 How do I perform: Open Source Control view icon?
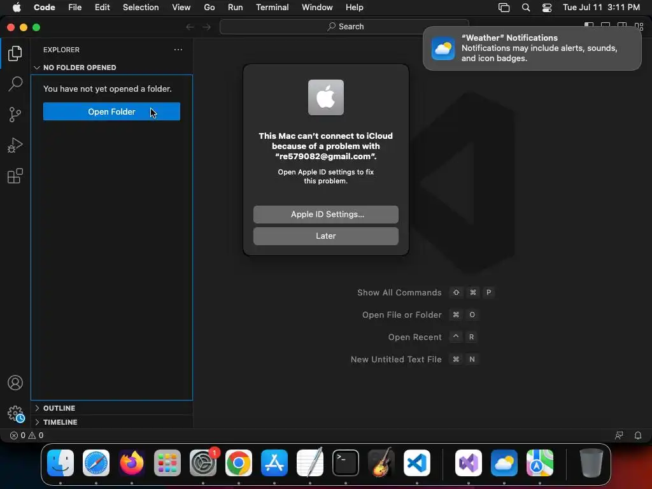pos(15,115)
